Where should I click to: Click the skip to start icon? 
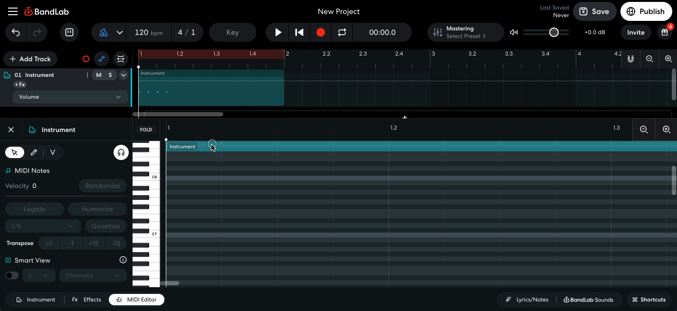coord(299,32)
